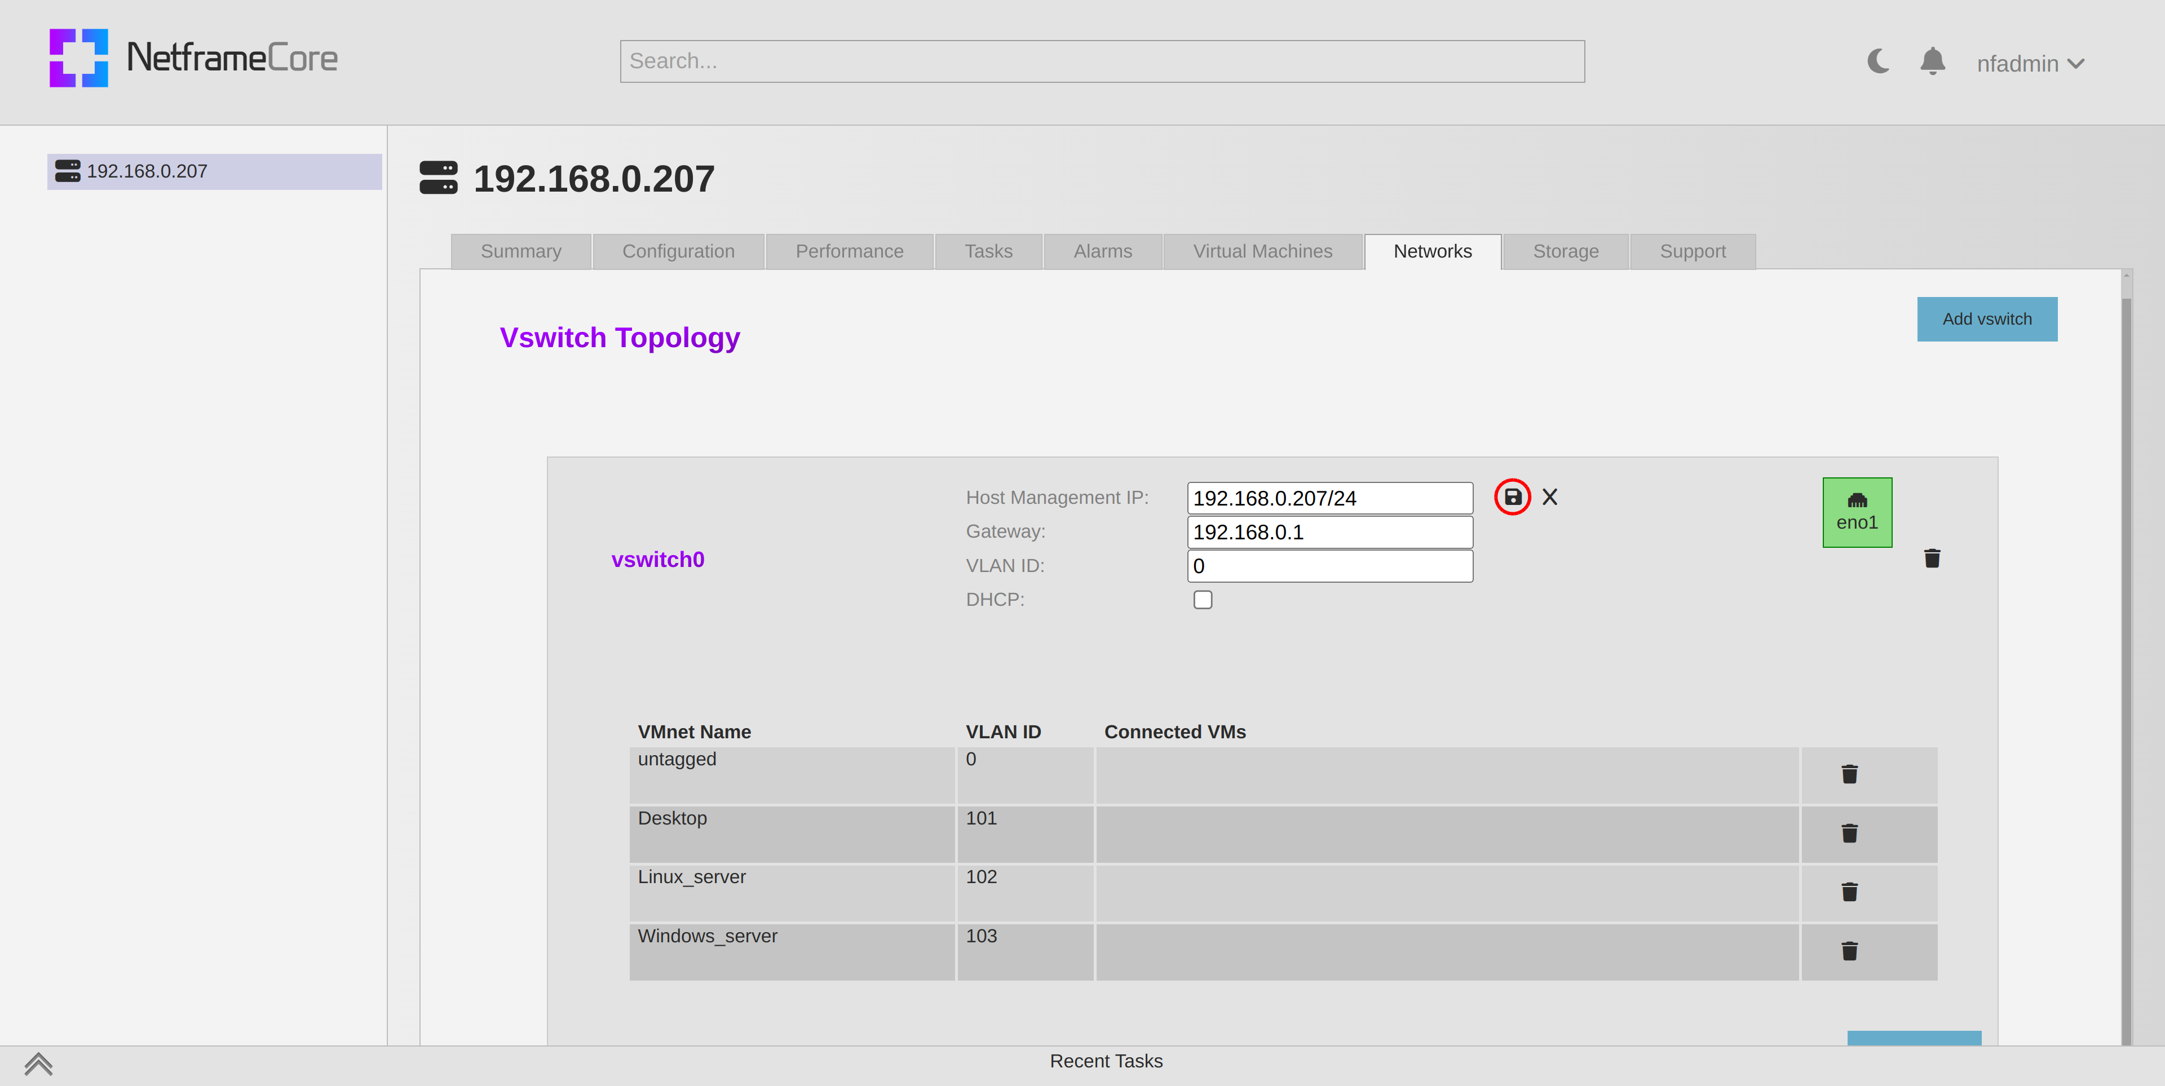Click the save icon for host management settings
This screenshot has height=1086, width=2165.
point(1512,497)
